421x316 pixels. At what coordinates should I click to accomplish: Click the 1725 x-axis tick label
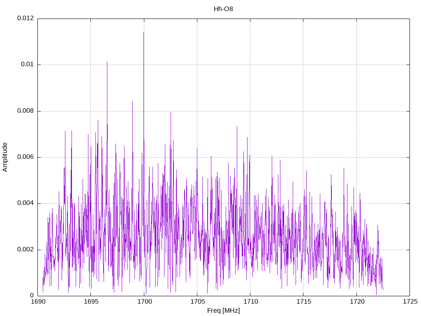[x=410, y=302]
